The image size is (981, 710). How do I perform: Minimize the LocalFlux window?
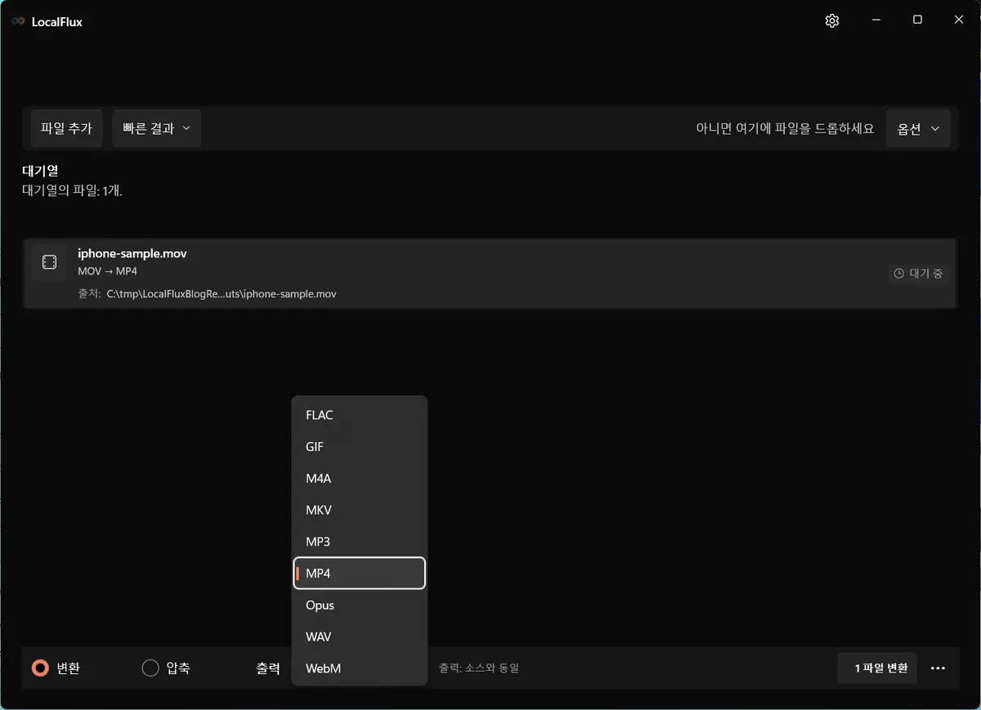click(x=876, y=20)
